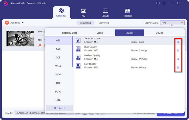Expand the Add Files dropdown arrow

tap(23, 23)
